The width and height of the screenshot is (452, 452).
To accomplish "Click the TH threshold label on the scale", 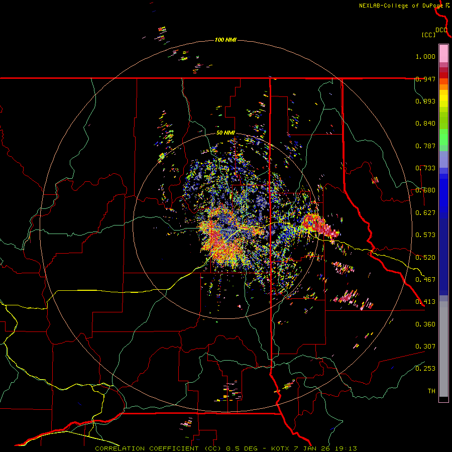I will coord(431,391).
